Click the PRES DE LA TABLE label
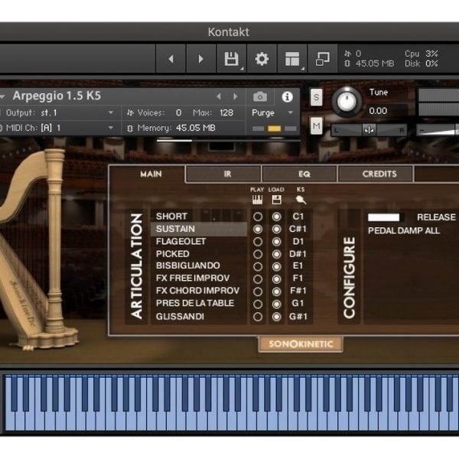Viewport: 459px width, 459px height. tap(195, 303)
